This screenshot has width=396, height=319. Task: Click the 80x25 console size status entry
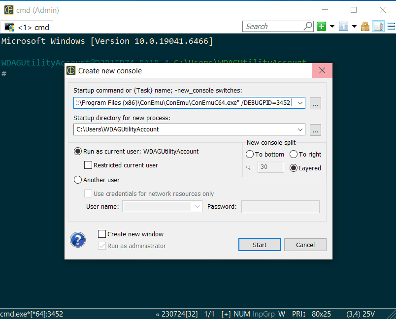coord(321,314)
